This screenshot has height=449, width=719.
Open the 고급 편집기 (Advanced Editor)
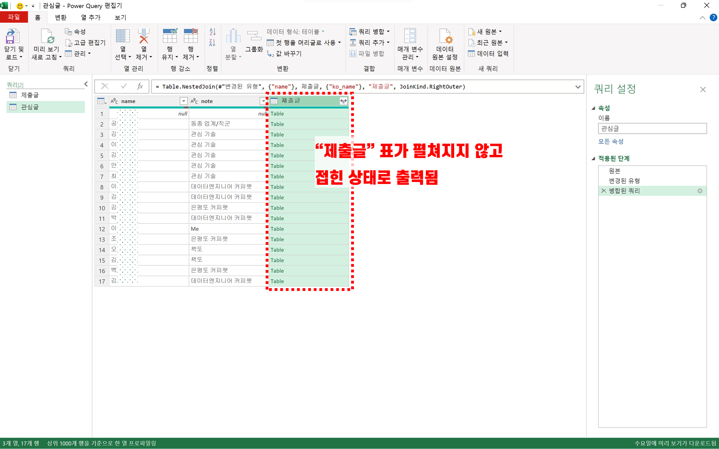coord(85,42)
